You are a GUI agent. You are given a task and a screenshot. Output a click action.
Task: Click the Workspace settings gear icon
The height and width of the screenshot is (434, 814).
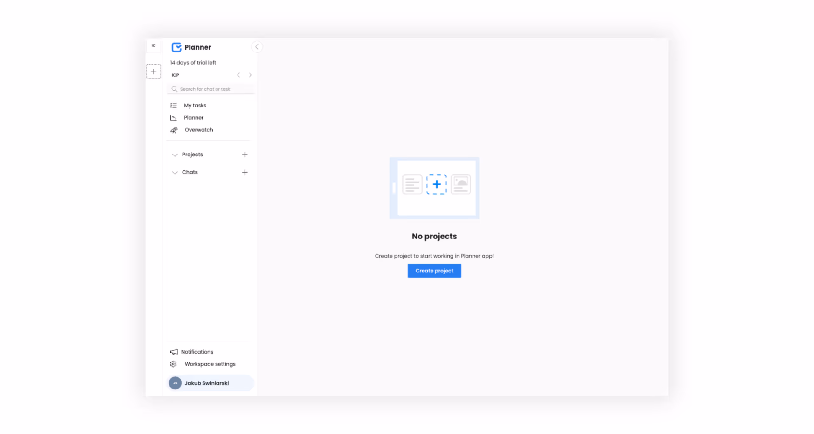tap(173, 364)
